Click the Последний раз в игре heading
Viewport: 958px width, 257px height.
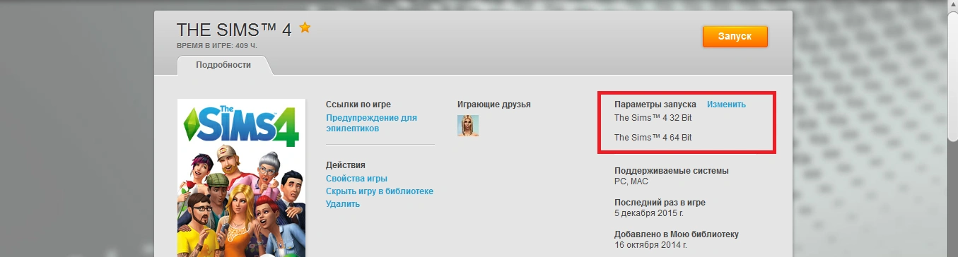660,203
